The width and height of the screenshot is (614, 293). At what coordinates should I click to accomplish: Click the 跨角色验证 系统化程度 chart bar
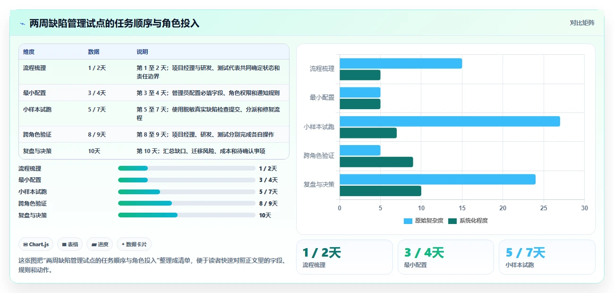tap(376, 162)
